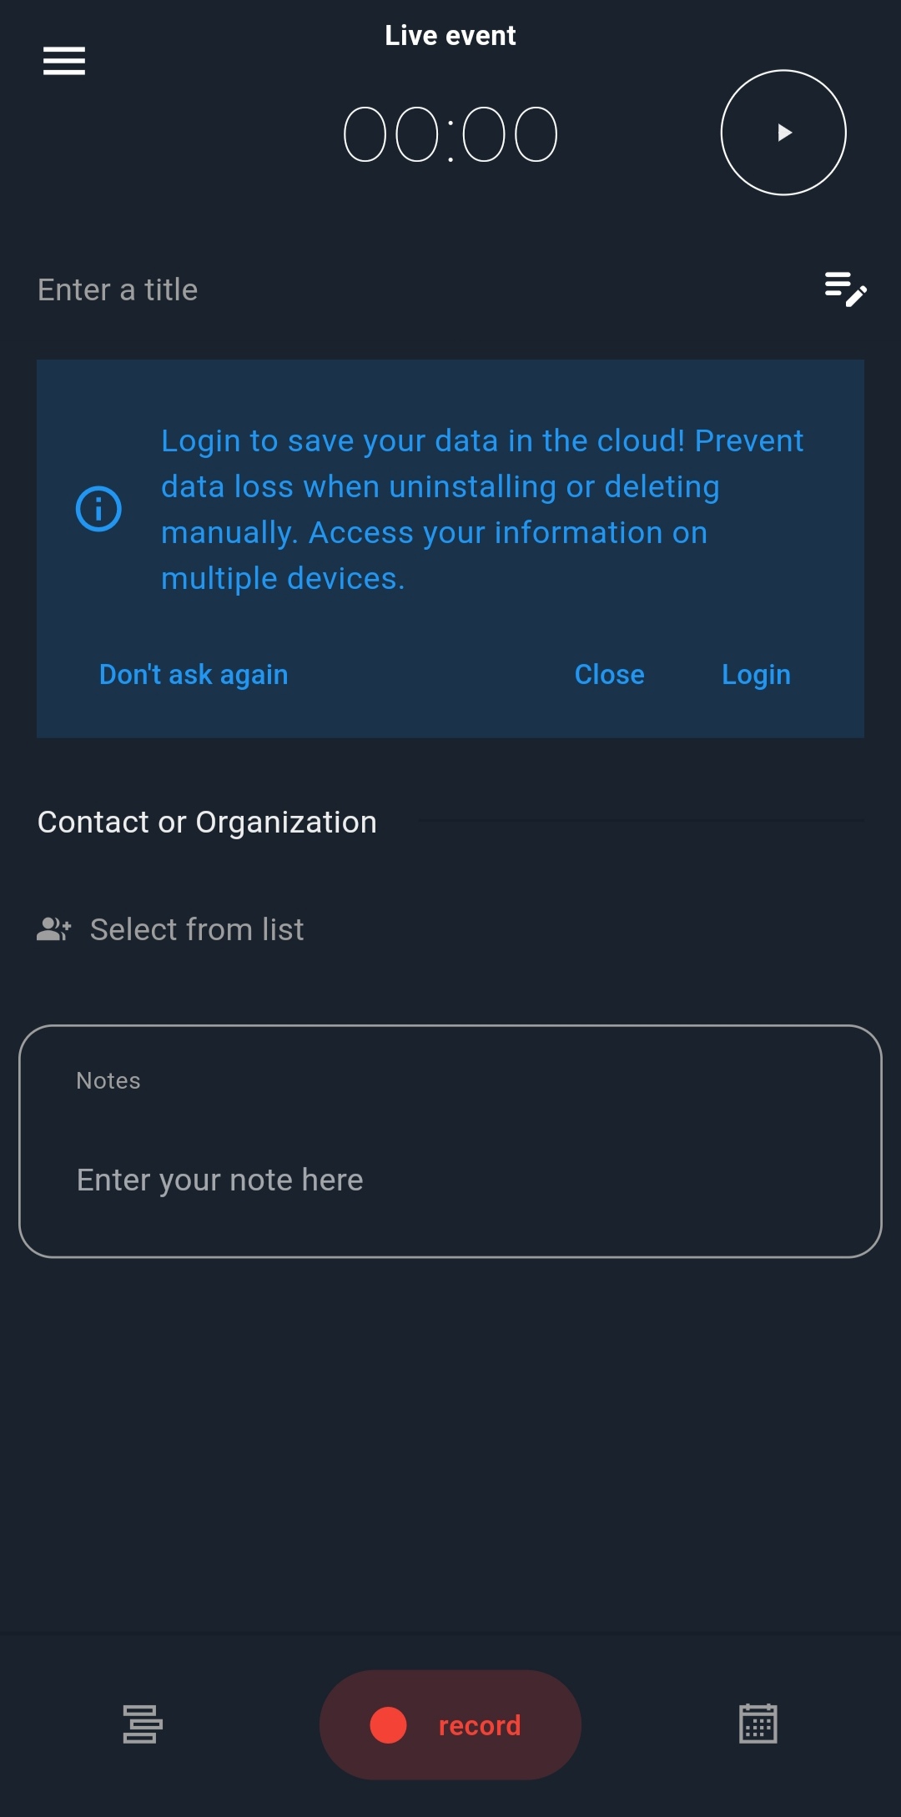901x1817 pixels.
Task: Tap the 00:00 timer display
Action: tap(450, 134)
